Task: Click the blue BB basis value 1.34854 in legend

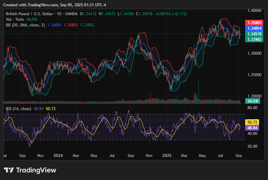Action: [x=54, y=25]
